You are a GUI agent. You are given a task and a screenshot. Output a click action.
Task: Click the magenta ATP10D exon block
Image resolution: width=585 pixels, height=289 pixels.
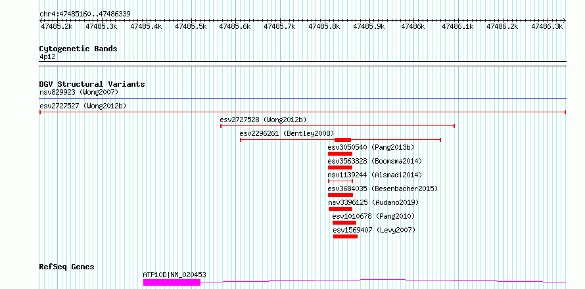(x=172, y=282)
